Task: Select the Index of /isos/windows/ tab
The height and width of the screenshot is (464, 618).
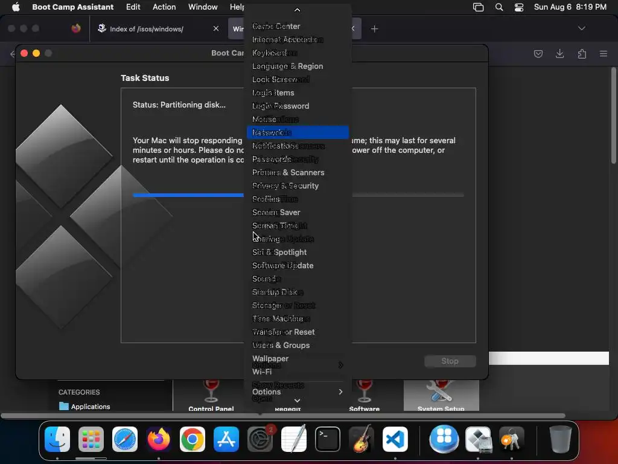Action: tap(159, 29)
